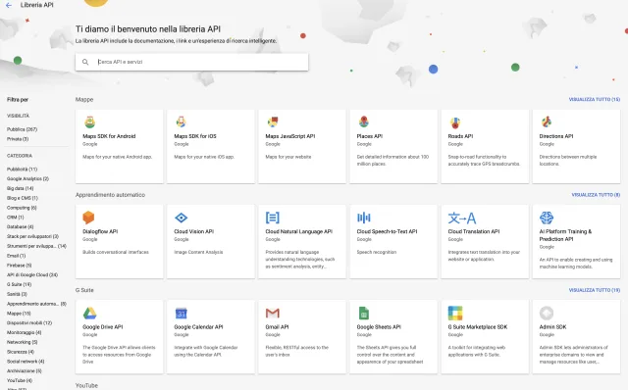Click the Directions API icon

(547, 122)
